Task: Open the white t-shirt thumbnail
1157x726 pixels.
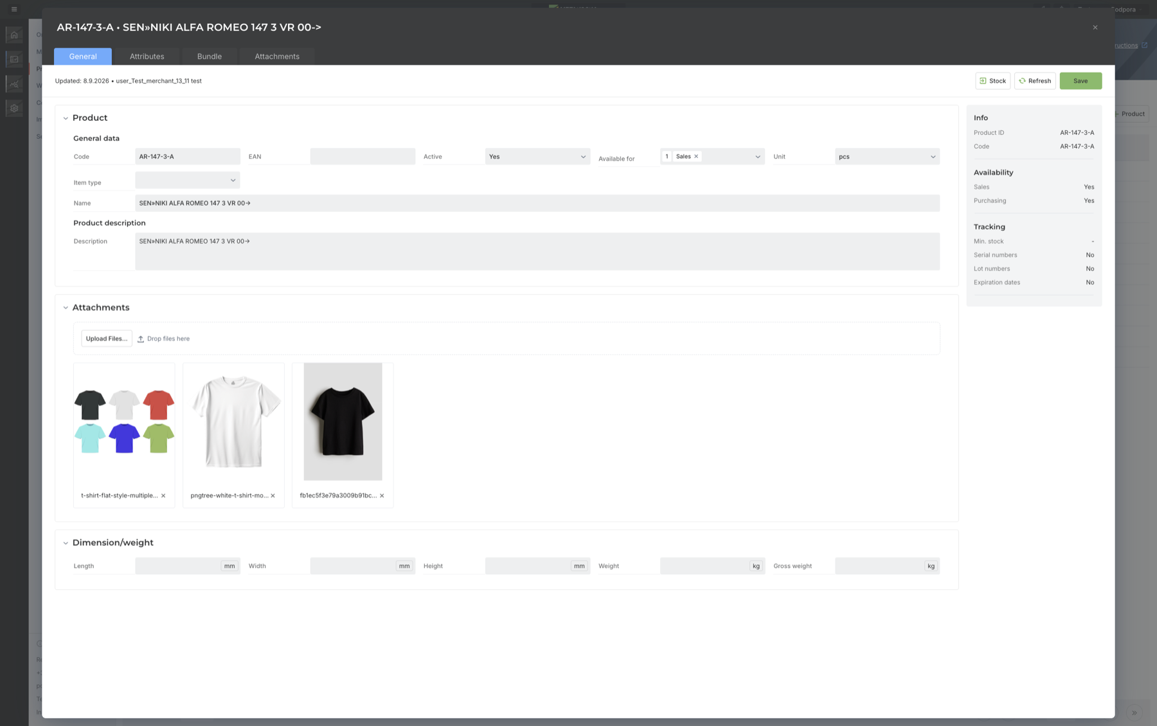Action: point(233,421)
